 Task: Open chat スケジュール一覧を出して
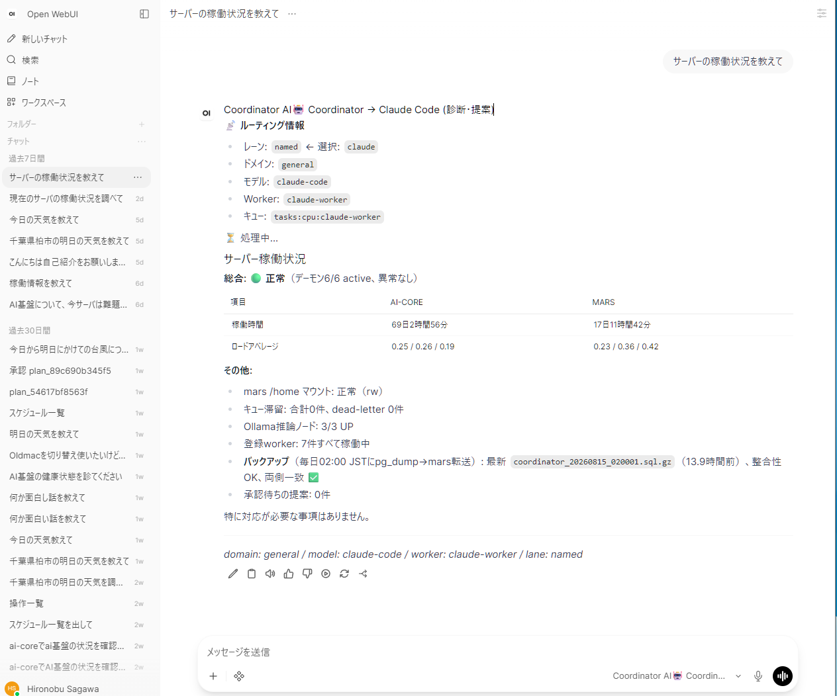pyautogui.click(x=76, y=625)
